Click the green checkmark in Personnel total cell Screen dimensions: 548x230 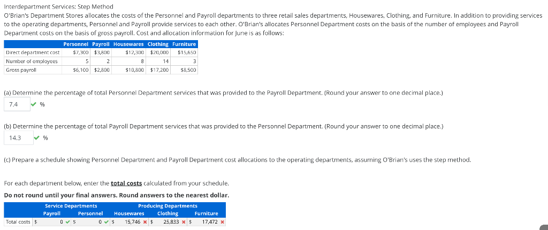[106, 222]
